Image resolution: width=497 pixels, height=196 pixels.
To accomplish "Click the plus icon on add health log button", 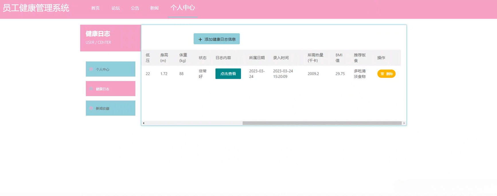I will [x=200, y=40].
